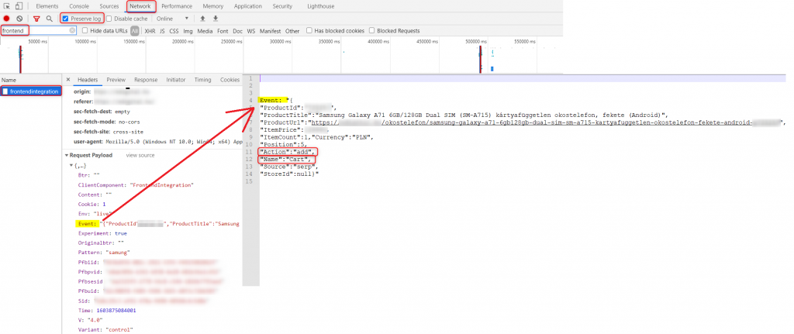
Task: Enable Has blocked cookies filter
Action: (x=309, y=31)
